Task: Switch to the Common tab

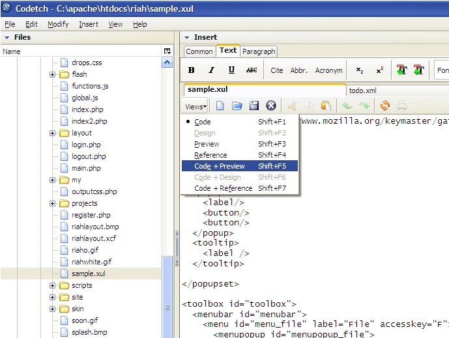Action: point(199,51)
